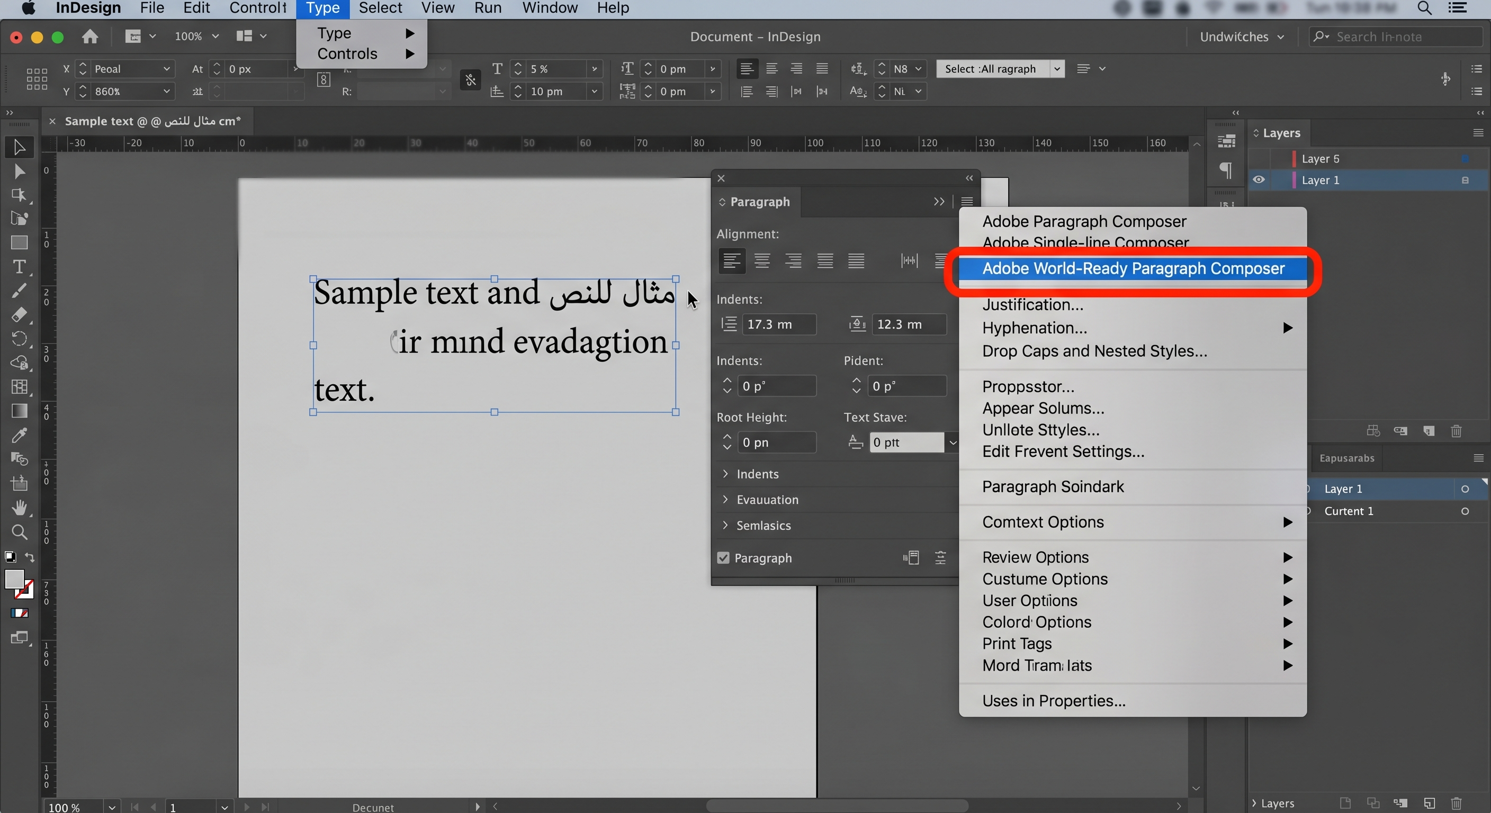Select the Eraser tool
1491x813 pixels.
pos(19,315)
